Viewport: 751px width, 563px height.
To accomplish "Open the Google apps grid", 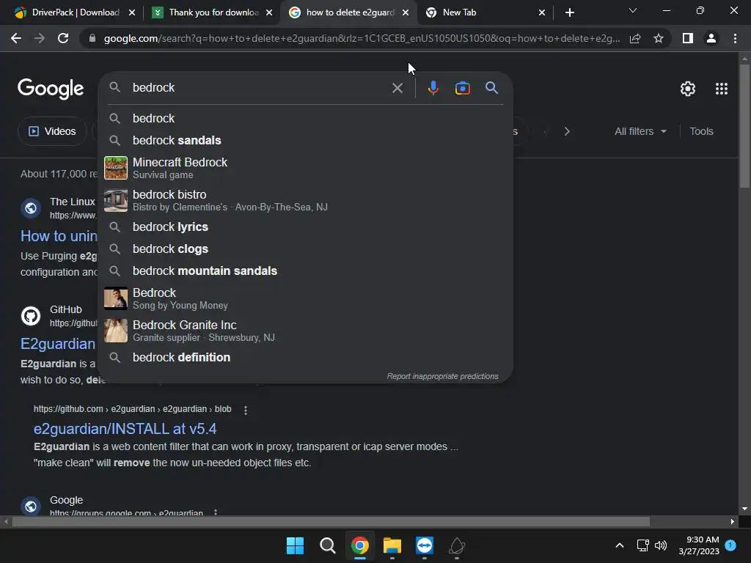I will (722, 89).
